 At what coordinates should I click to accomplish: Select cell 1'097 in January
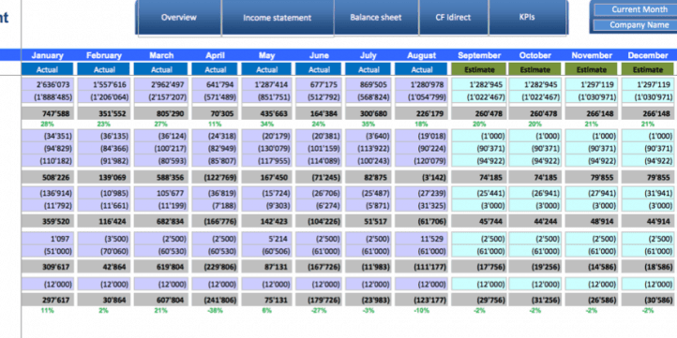pos(48,239)
